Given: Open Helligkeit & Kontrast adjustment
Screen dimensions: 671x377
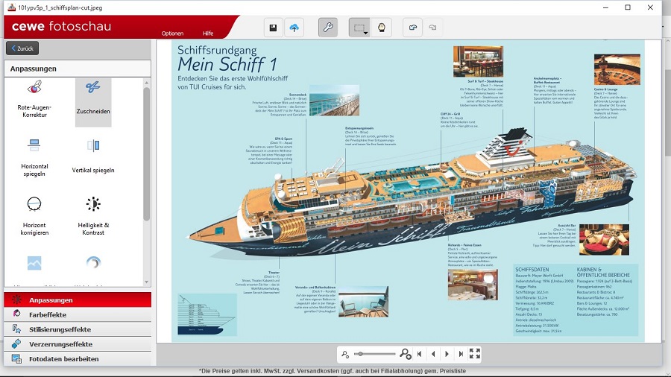Looking at the screenshot, I should [93, 216].
